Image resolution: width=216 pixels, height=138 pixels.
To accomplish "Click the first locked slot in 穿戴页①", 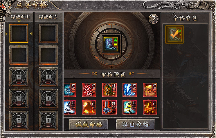I will pos(19,77).
